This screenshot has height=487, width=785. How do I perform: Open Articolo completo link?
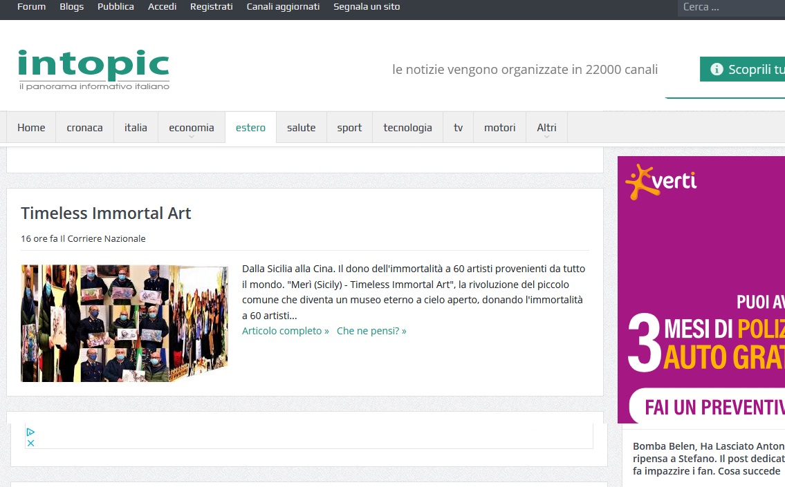pyautogui.click(x=285, y=331)
